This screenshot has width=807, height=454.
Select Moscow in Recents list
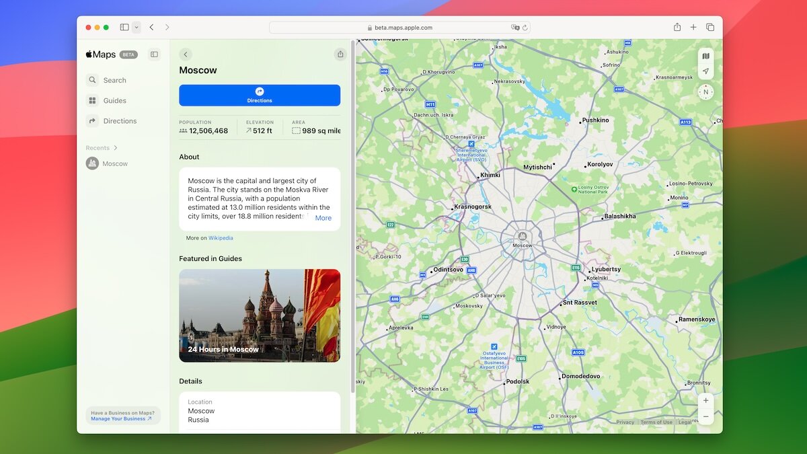point(107,163)
